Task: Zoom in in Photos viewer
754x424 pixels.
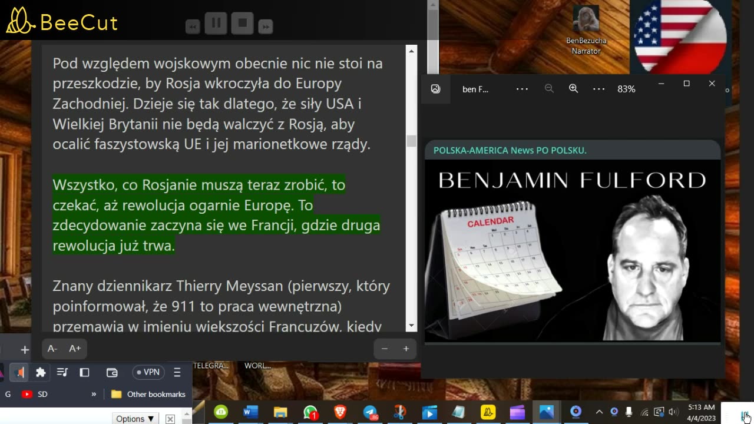Action: click(573, 89)
